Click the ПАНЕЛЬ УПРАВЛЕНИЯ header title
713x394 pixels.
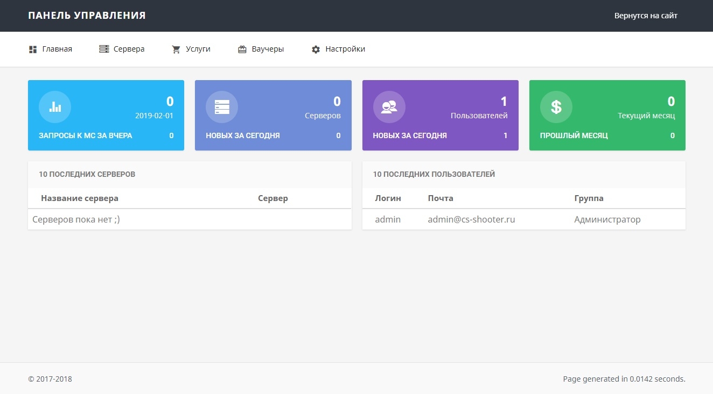pyautogui.click(x=87, y=16)
